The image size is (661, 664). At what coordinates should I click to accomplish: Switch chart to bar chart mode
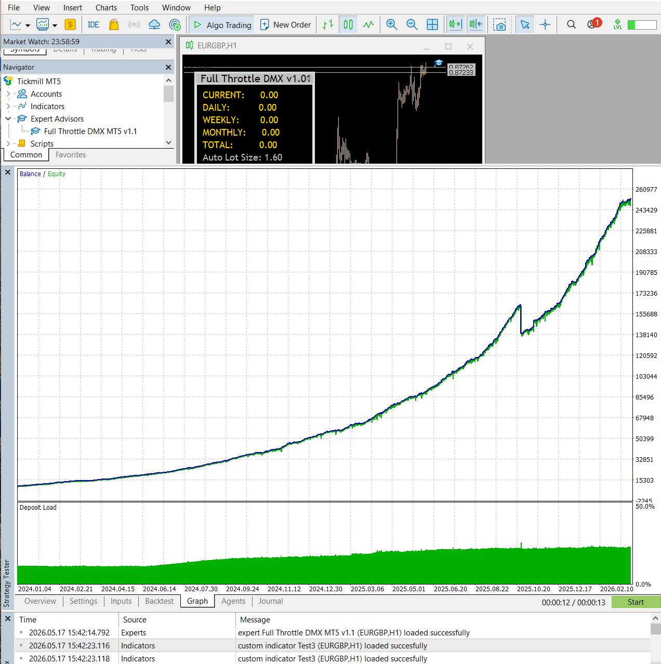(328, 24)
